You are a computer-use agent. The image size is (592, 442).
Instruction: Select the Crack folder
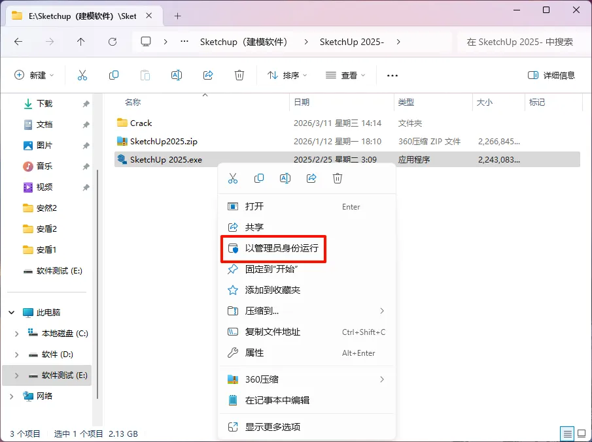[x=347, y=123]
